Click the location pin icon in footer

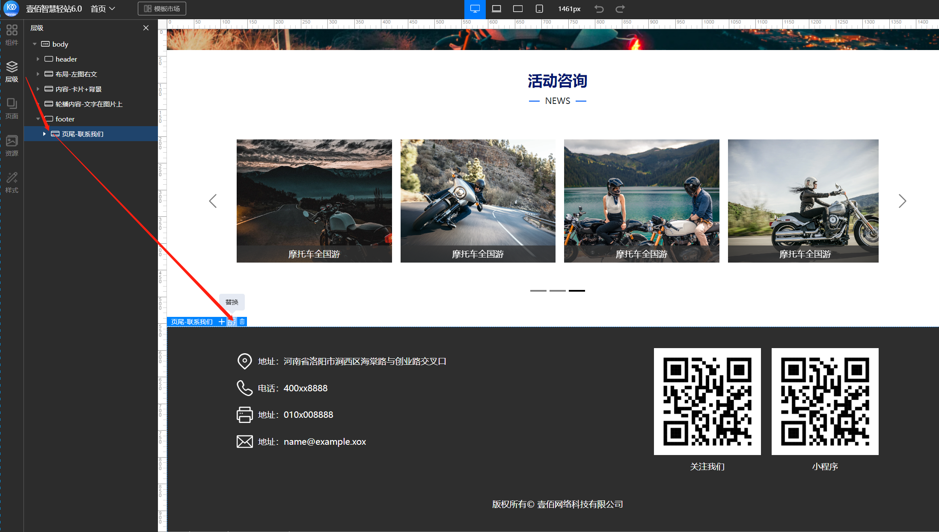point(245,361)
